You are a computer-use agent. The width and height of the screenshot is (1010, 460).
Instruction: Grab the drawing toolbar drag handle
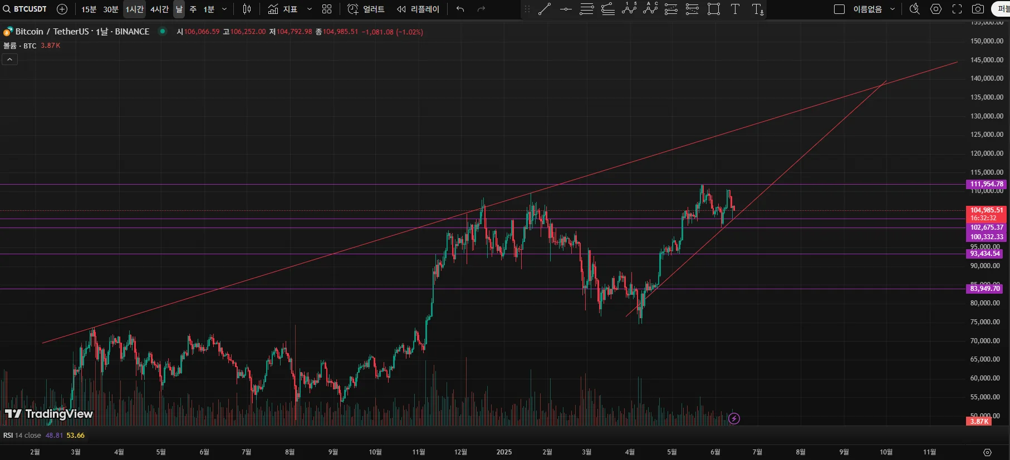click(527, 9)
